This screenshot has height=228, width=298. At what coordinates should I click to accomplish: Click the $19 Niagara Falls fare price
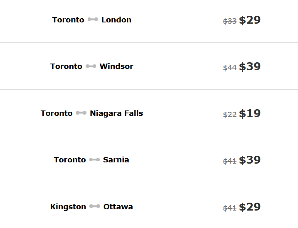point(250,113)
